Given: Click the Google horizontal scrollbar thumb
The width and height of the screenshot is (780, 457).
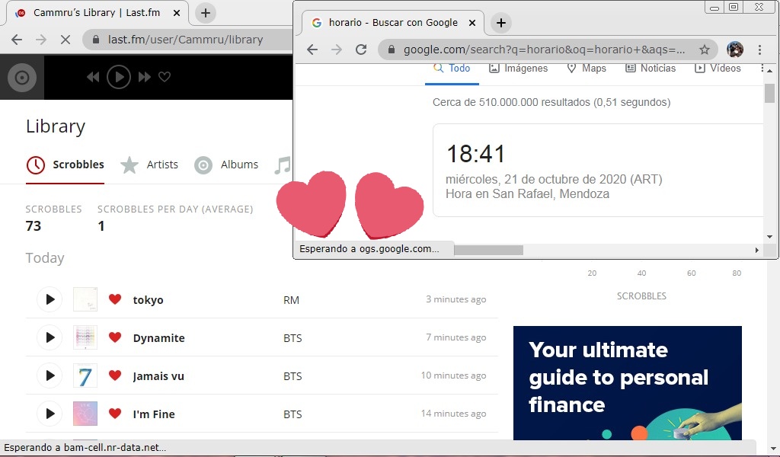Looking at the screenshot, I should pyautogui.click(x=488, y=250).
